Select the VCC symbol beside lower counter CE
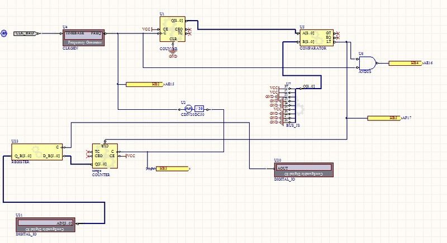The width and height of the screenshot is (447, 243). (131, 155)
